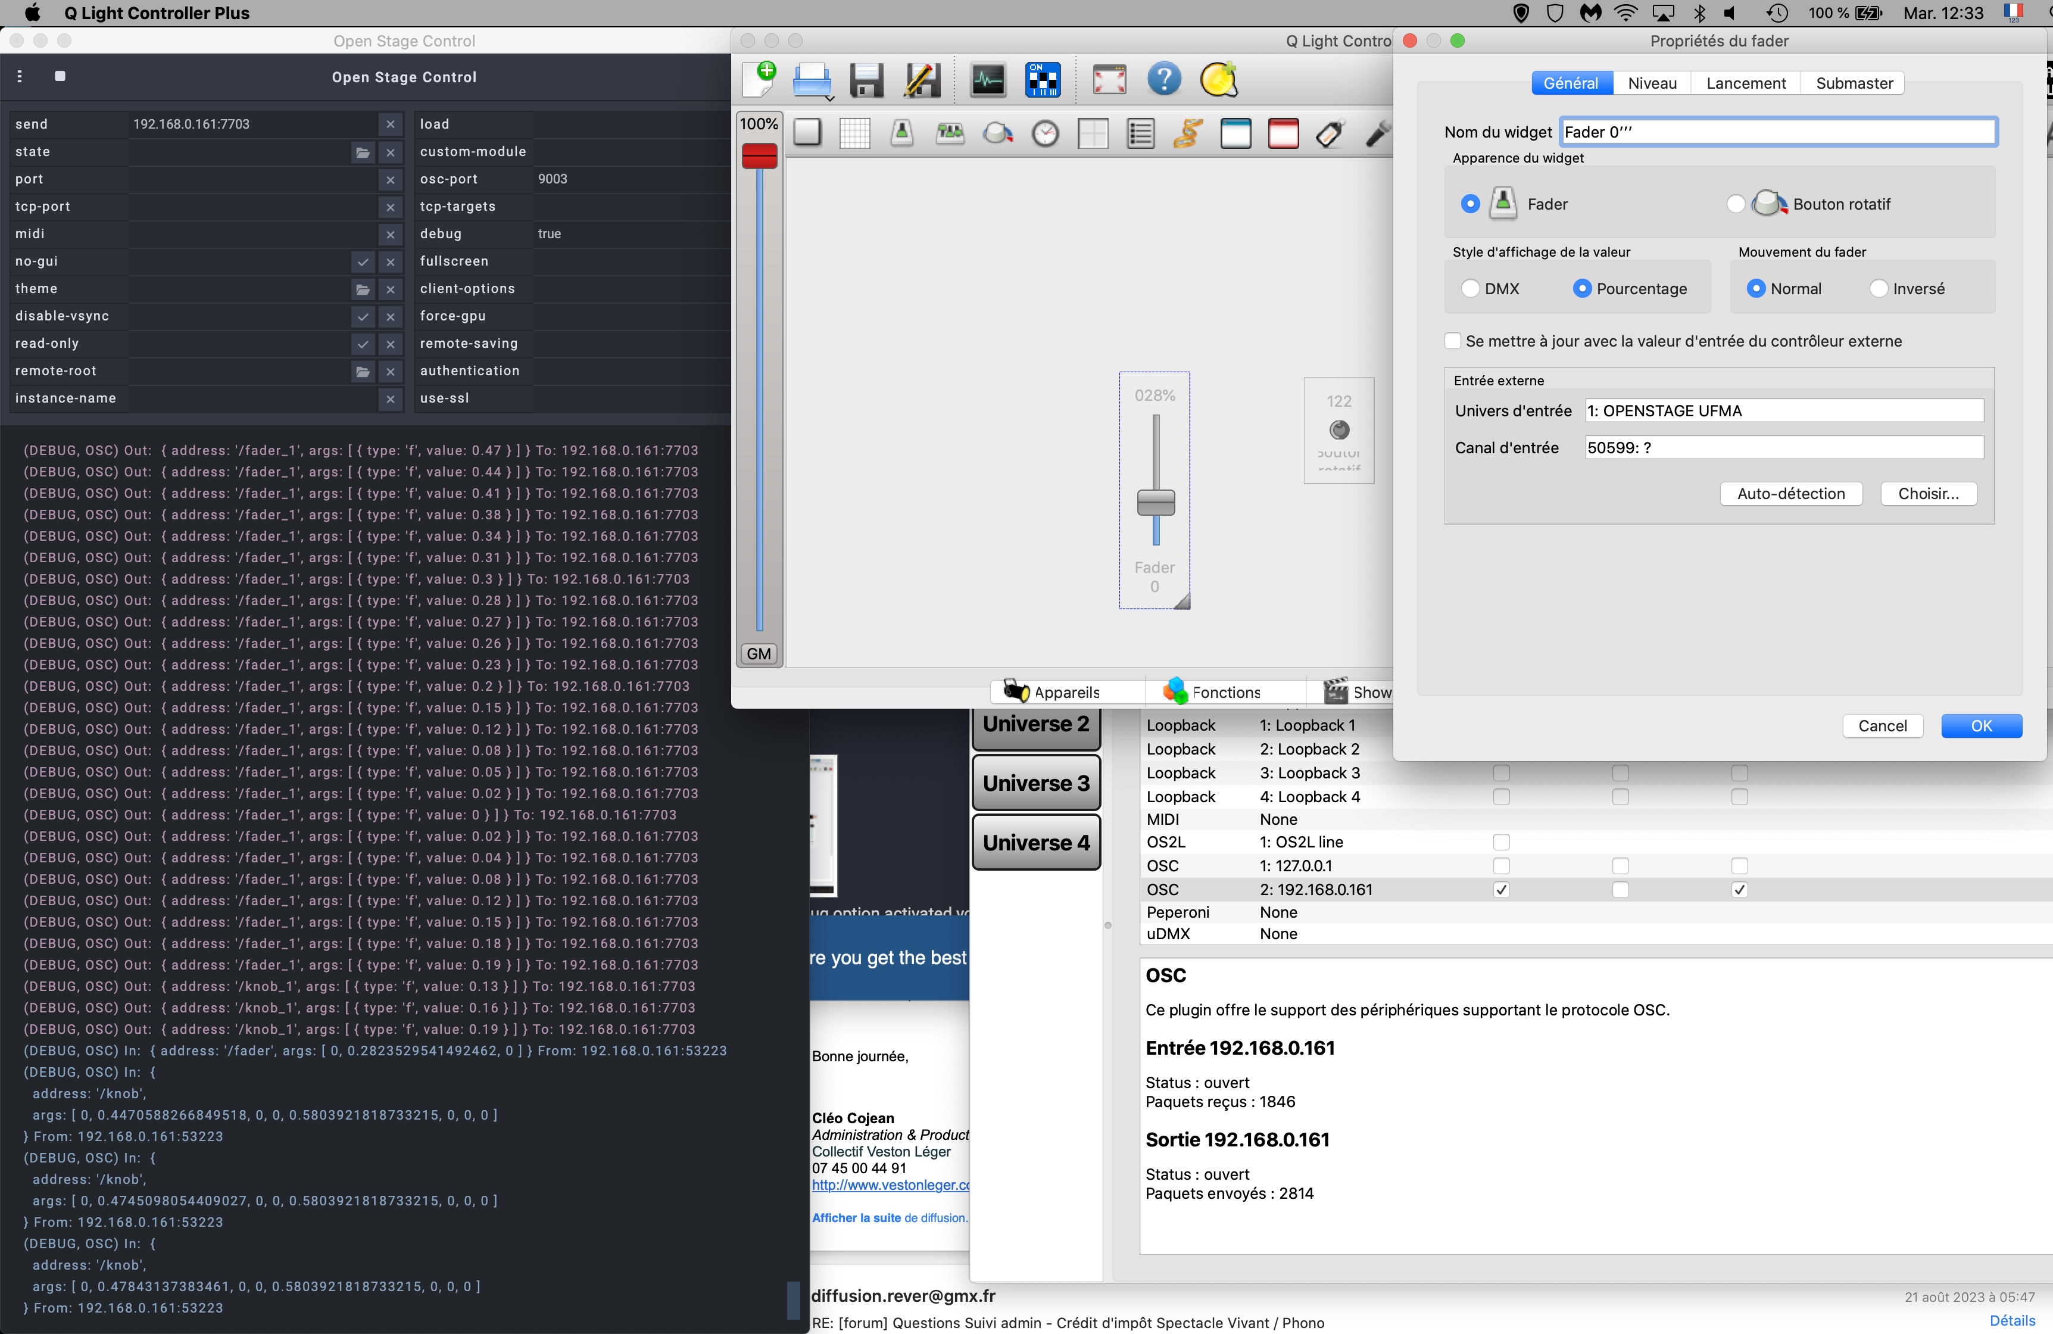
Task: Open vestonleger website link
Action: click(890, 1185)
